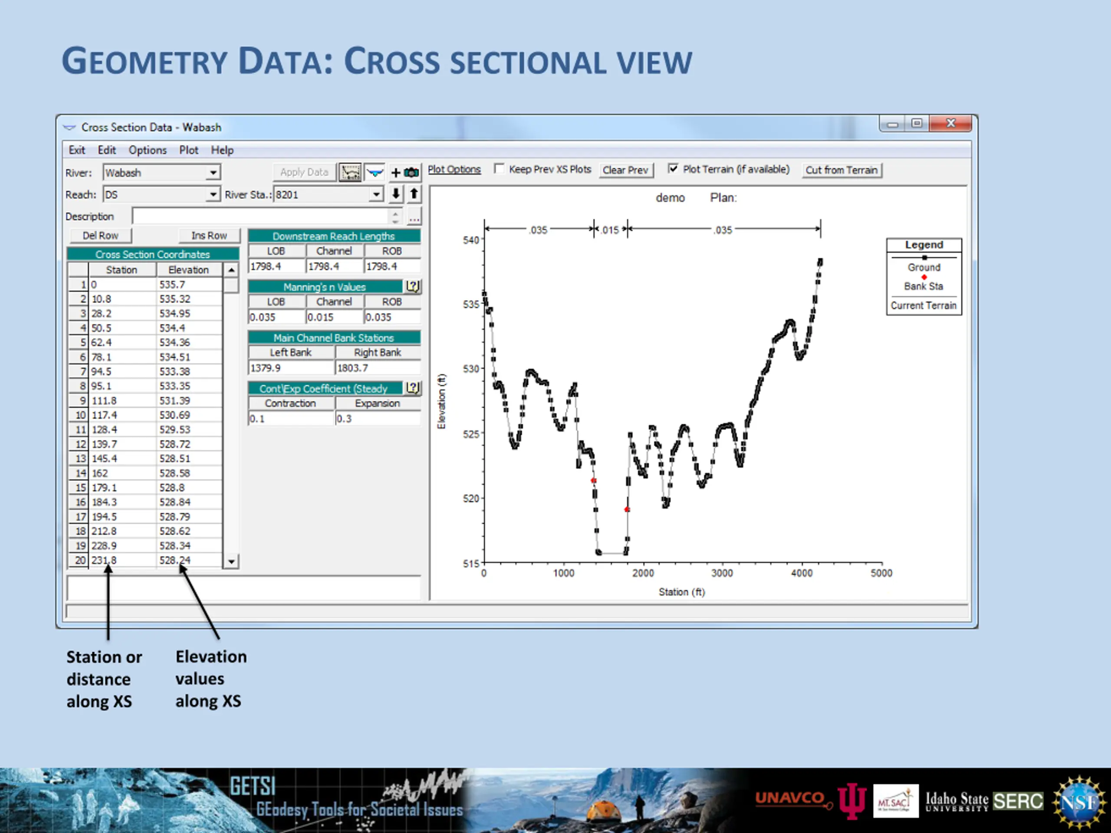Click the Apply Data button
The width and height of the screenshot is (1111, 833).
click(304, 172)
